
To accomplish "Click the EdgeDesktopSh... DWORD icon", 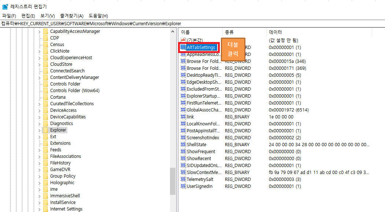I will pos(183,82).
